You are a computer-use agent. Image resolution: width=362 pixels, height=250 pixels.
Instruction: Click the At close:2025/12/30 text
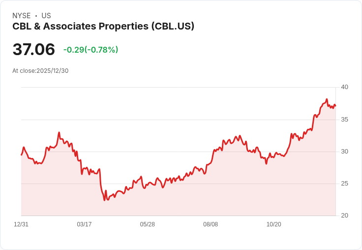pos(40,71)
